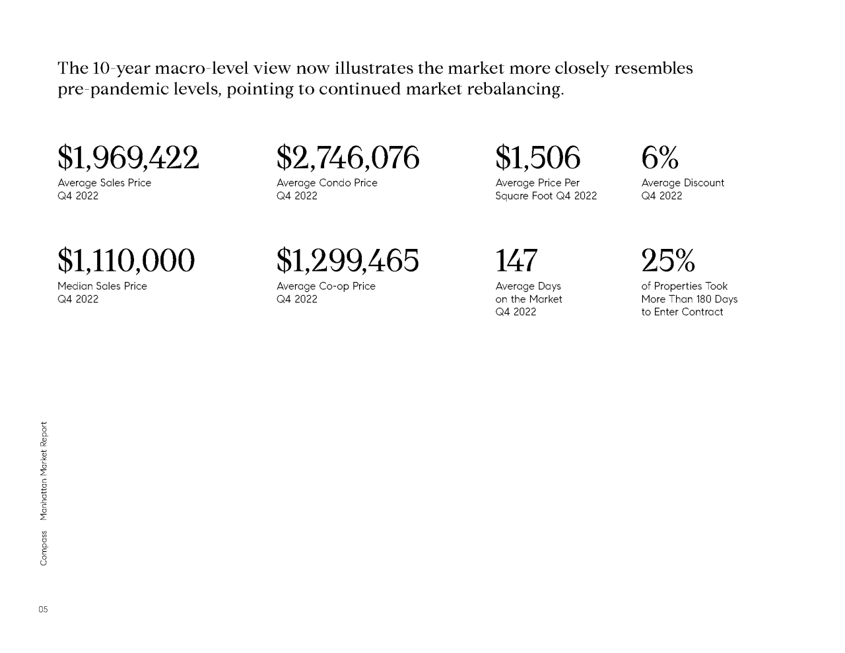Click the page number 05
The height and width of the screenshot is (653, 845).
[x=43, y=609]
